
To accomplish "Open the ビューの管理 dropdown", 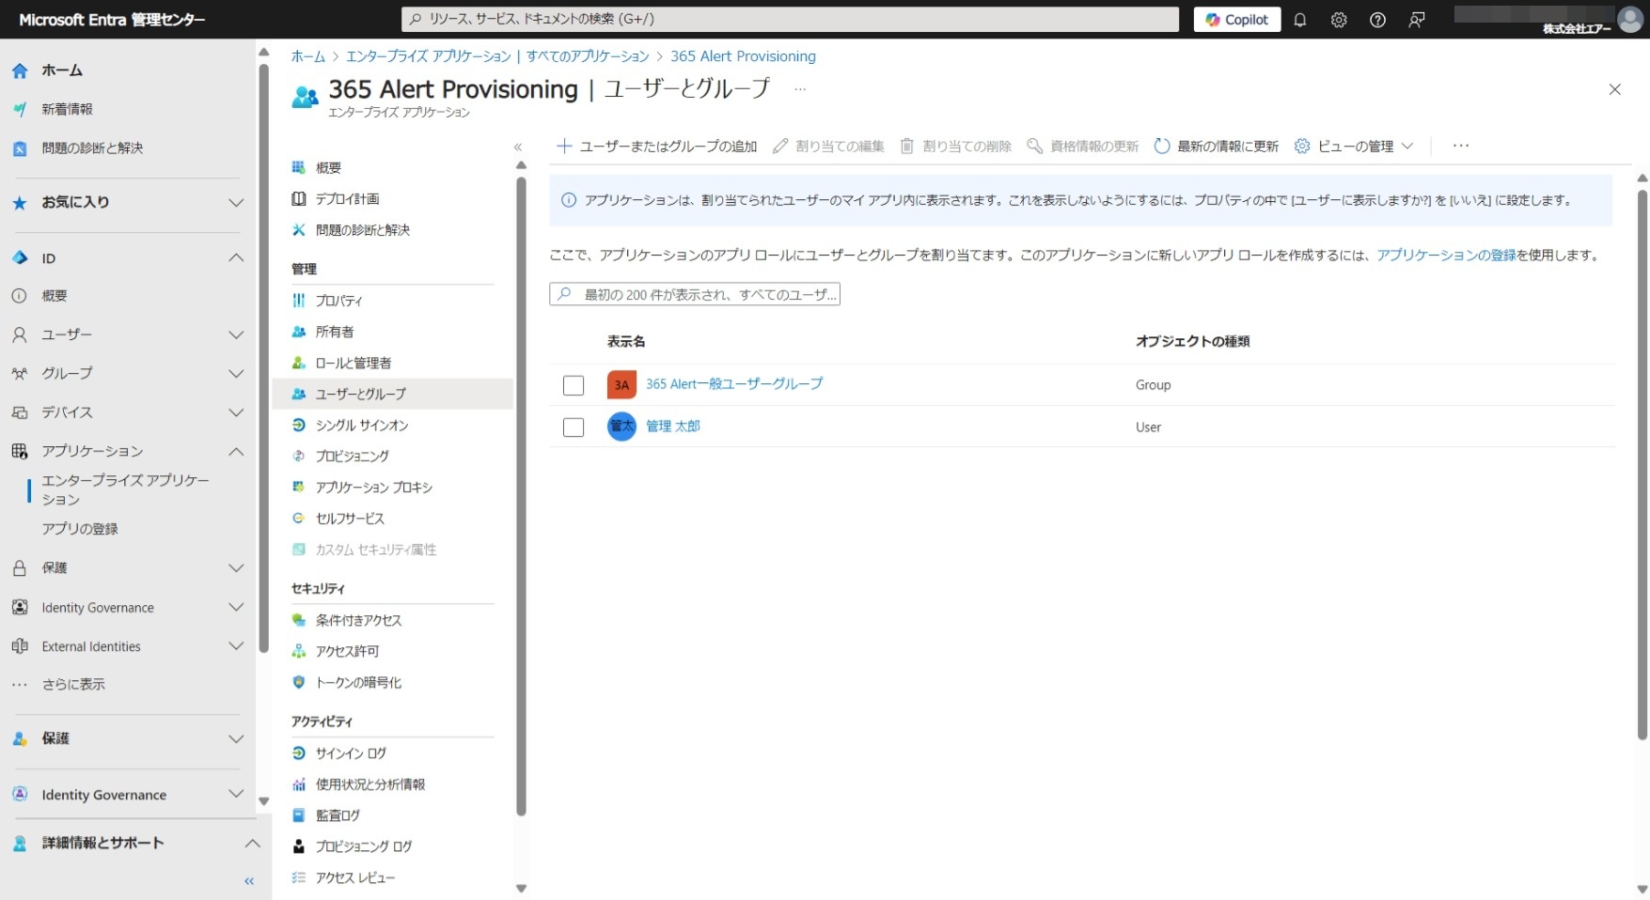I will 1354,146.
